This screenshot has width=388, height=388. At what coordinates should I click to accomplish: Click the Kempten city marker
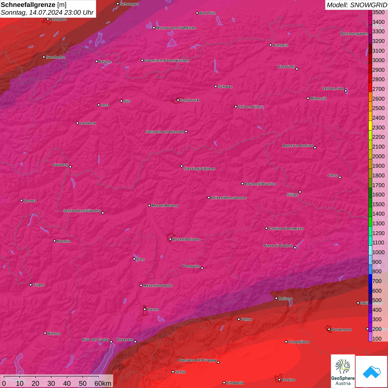pos(48,19)
